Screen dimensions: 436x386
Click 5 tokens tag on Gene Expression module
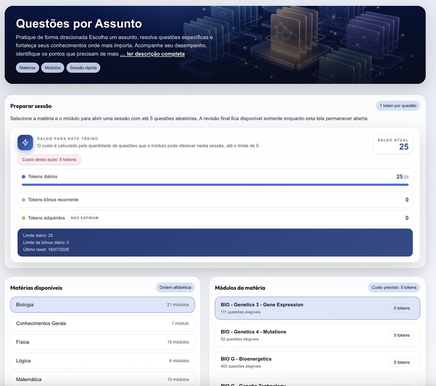[402, 308]
